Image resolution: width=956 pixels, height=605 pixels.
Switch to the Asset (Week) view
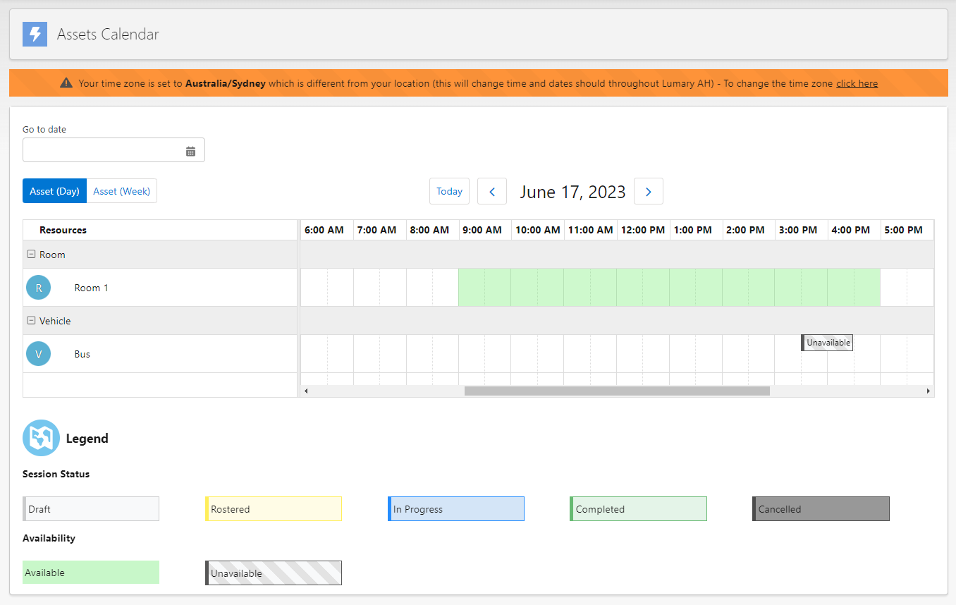coord(121,190)
